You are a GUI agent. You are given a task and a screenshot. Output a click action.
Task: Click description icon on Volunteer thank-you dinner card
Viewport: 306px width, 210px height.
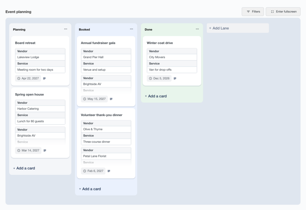click(109, 171)
